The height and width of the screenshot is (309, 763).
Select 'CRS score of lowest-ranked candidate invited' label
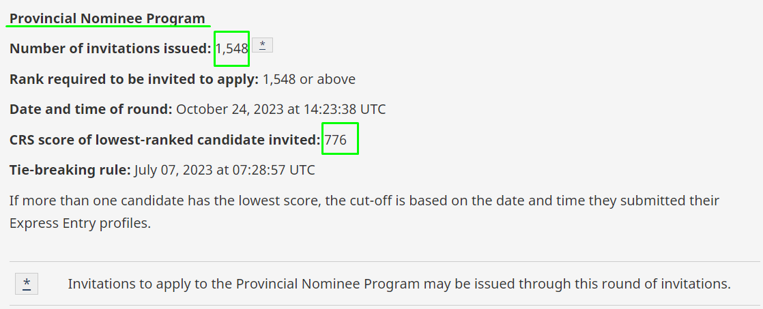coord(165,140)
